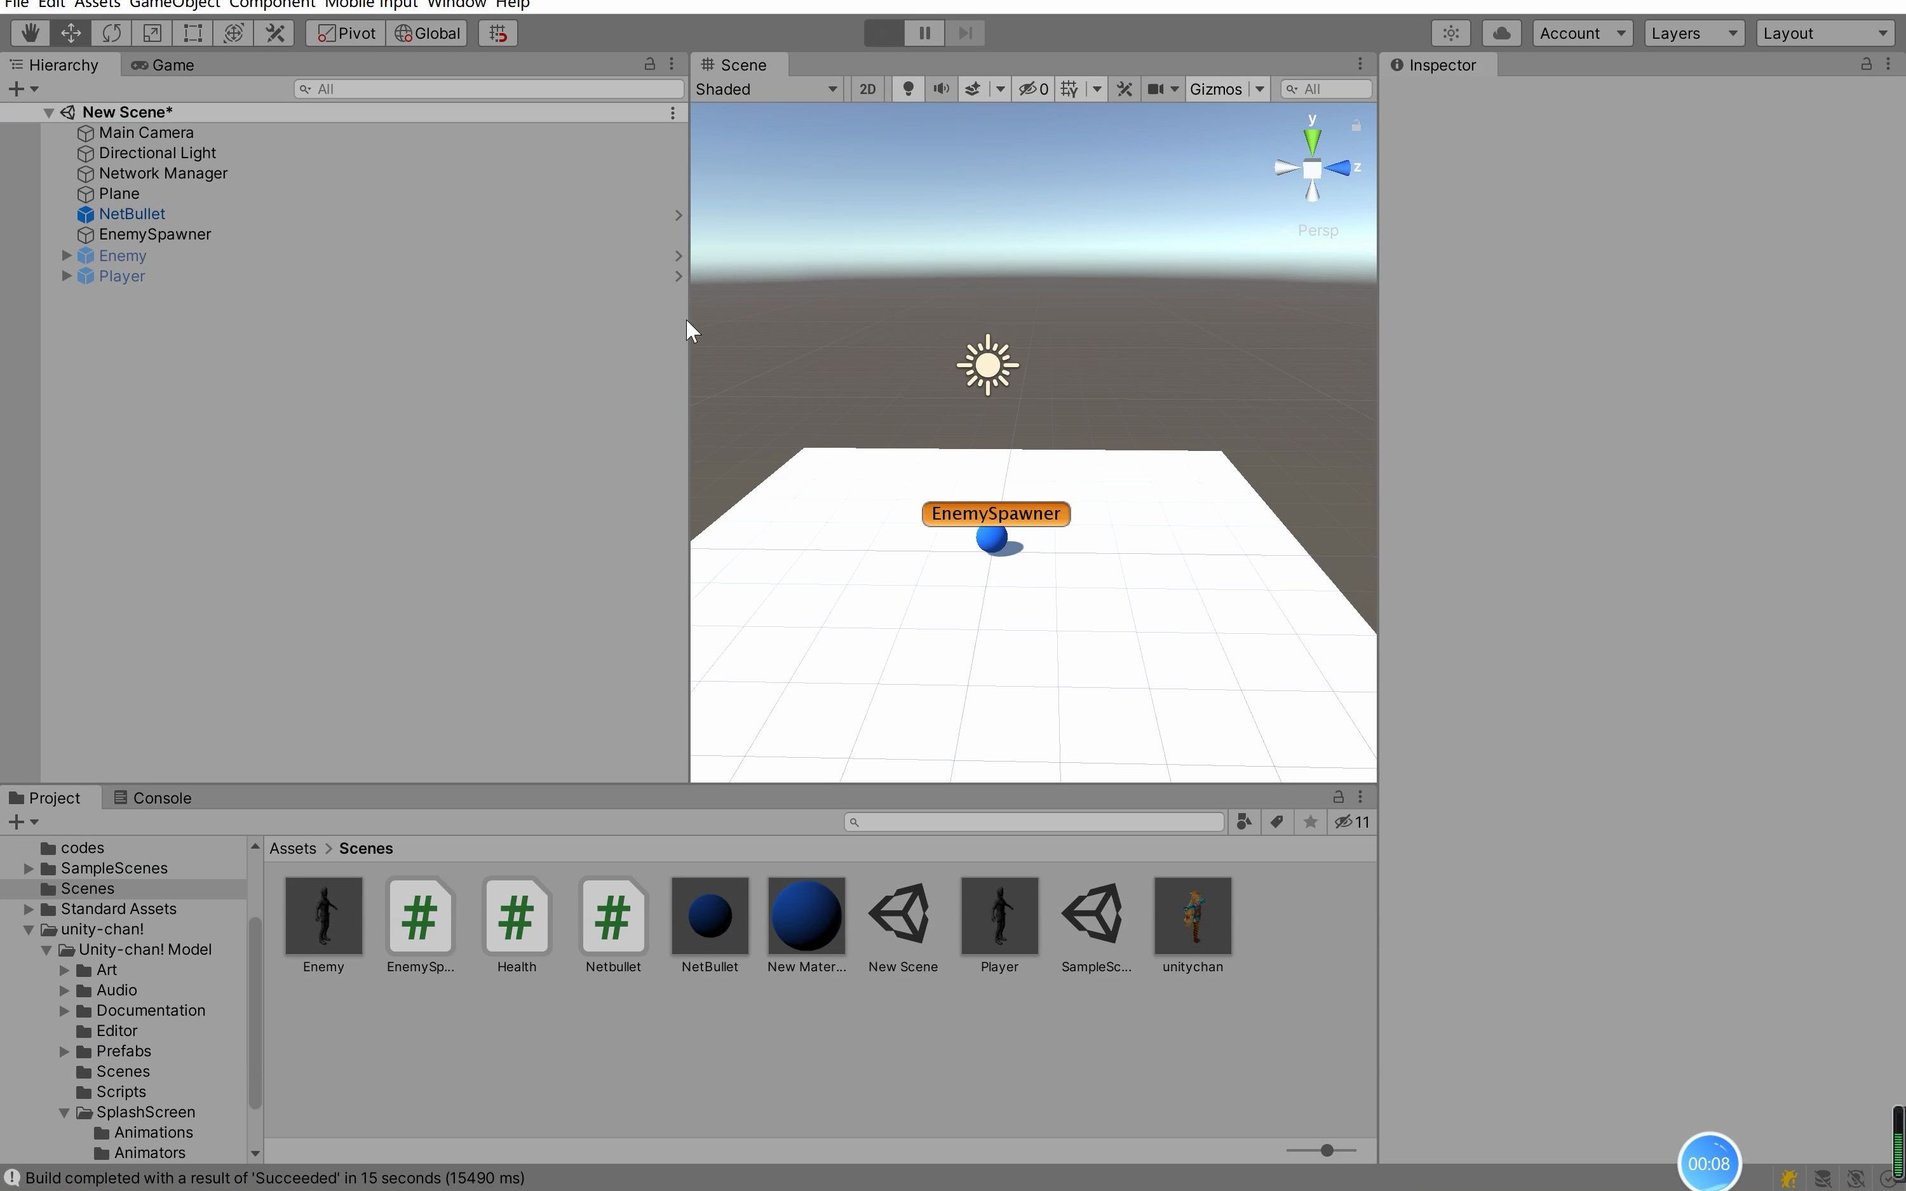Toggle Pivot handle position mode
This screenshot has width=1906, height=1191.
coord(344,32)
